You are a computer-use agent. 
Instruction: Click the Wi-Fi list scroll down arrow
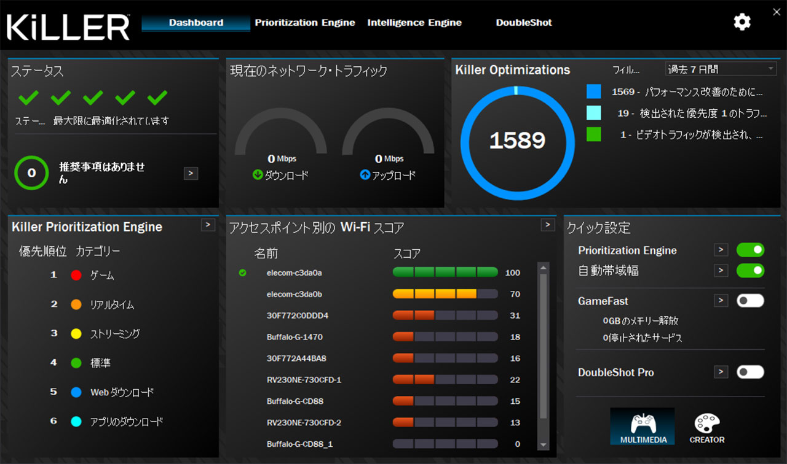[x=543, y=445]
